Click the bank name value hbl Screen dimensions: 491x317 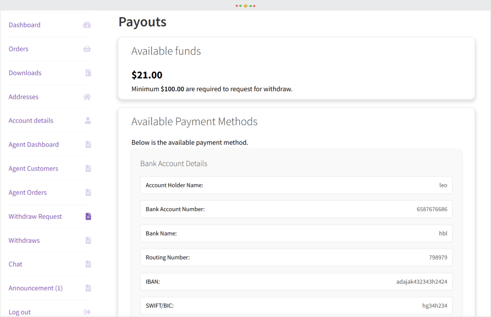coord(443,233)
